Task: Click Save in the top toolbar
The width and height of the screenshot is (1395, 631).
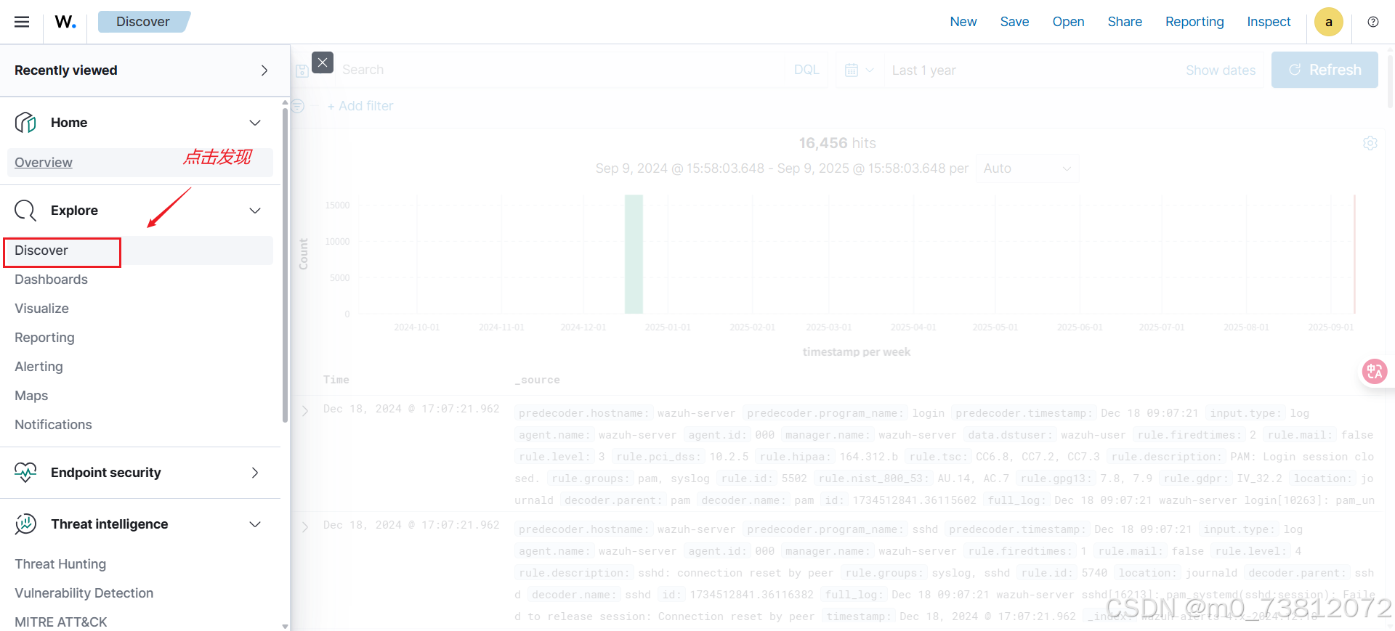Action: tap(1014, 22)
